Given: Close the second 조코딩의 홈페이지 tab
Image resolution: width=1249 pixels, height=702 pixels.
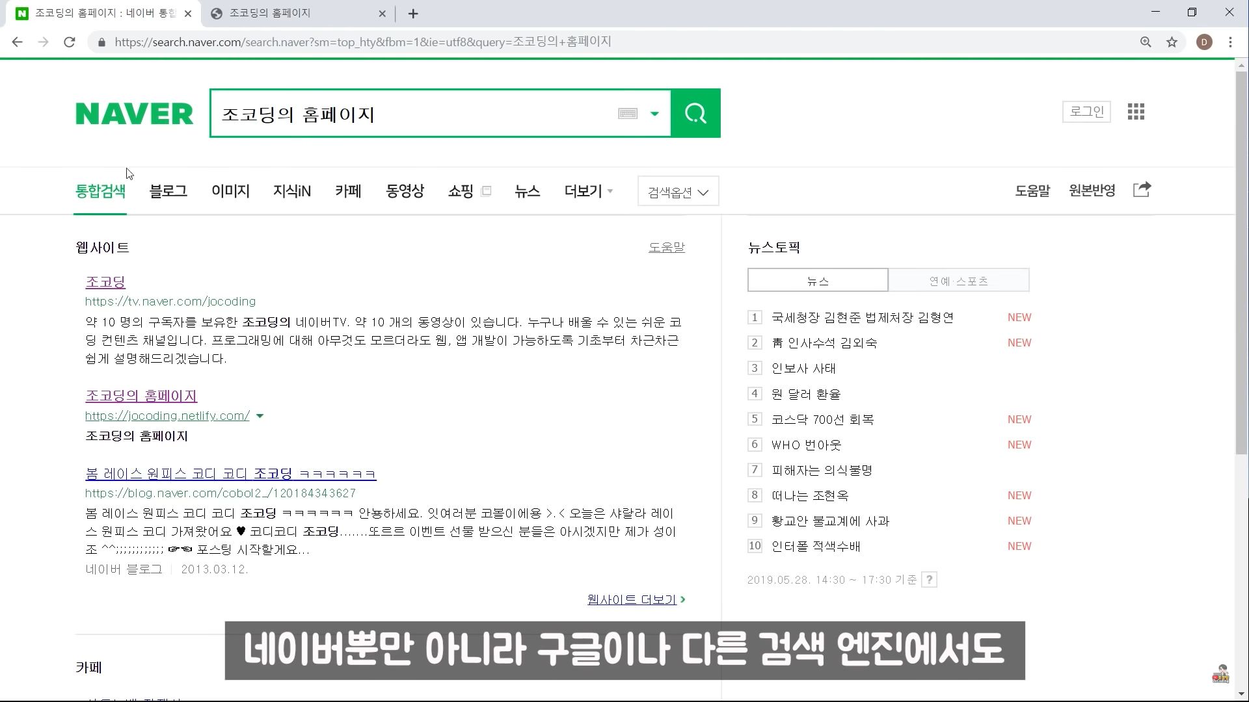Looking at the screenshot, I should [382, 14].
